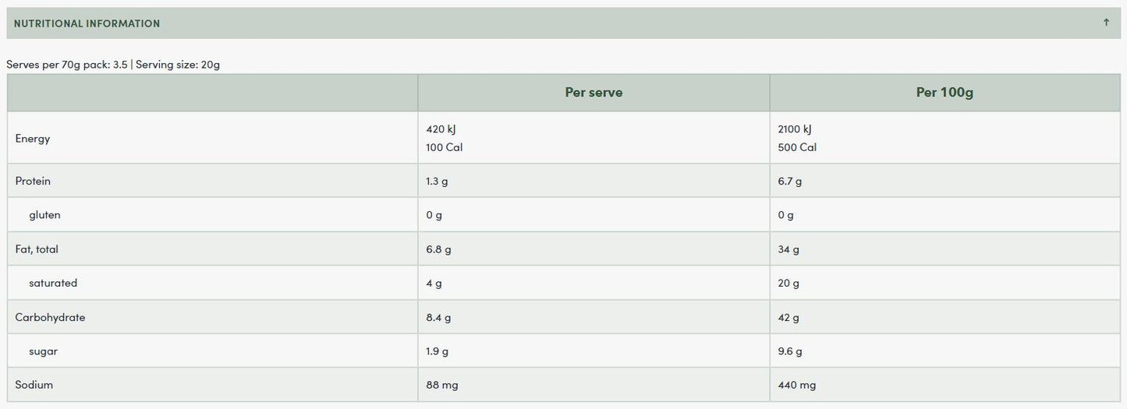
Task: Click the 1.9 g sugar value
Action: 438,351
